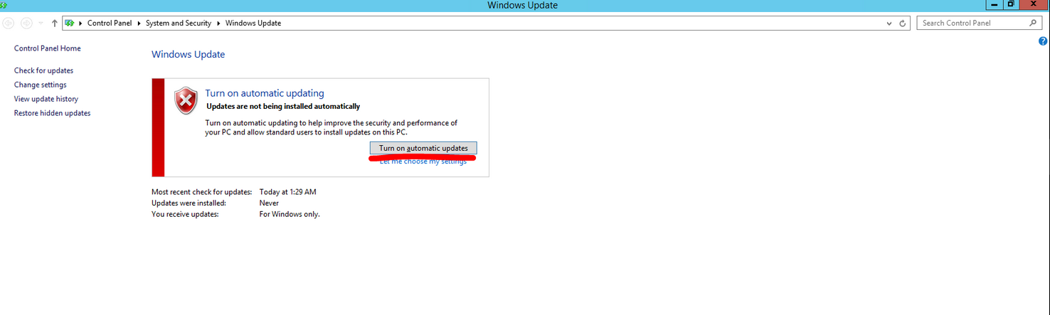Open Control Panel Home link

click(x=48, y=48)
